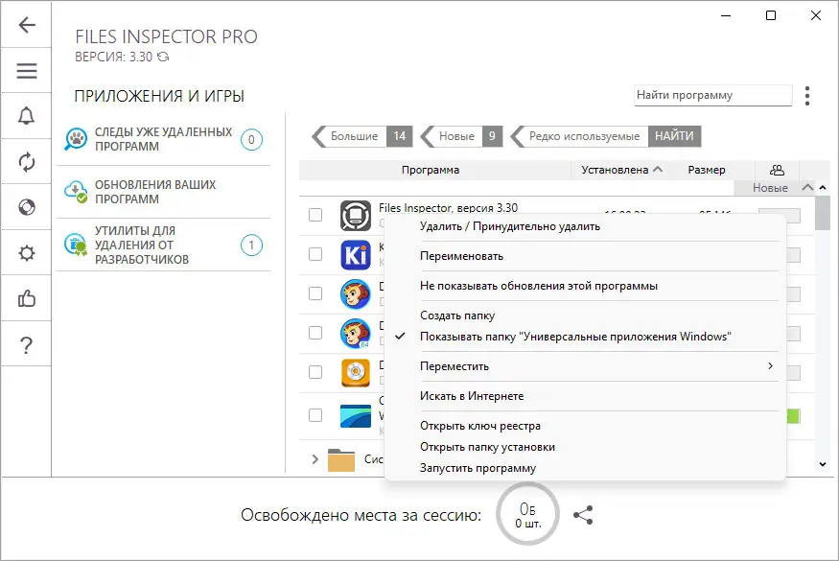Open notifications bell icon
Screen dimensions: 839x561
[x=27, y=116]
